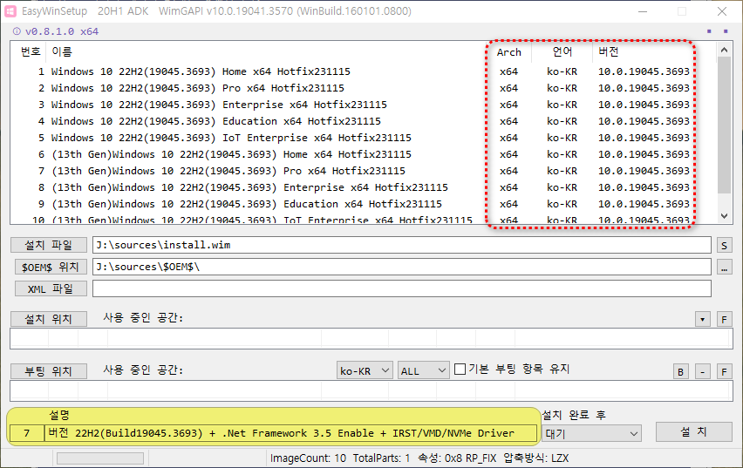The height and width of the screenshot is (468, 743).
Task: Click the 설치 위치 button
Action: 49,319
